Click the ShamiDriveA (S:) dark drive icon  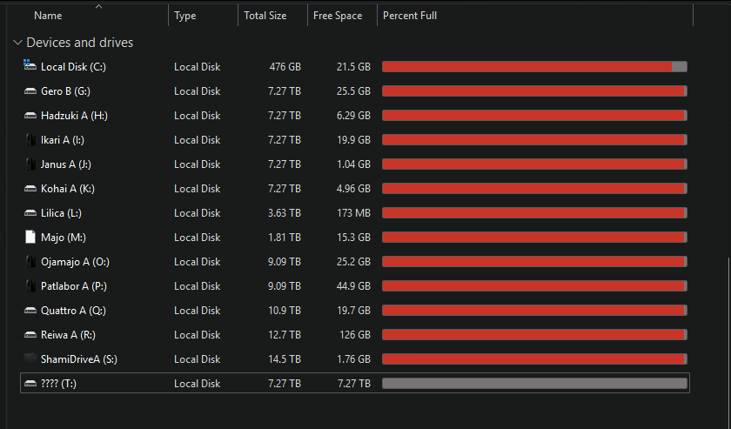30,359
